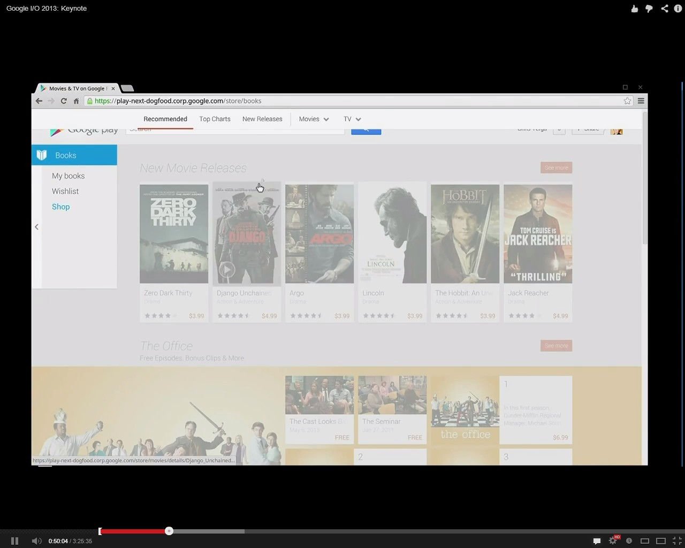This screenshot has height=548, width=685.
Task: Click Django Unchained $4.99 price
Action: point(269,316)
